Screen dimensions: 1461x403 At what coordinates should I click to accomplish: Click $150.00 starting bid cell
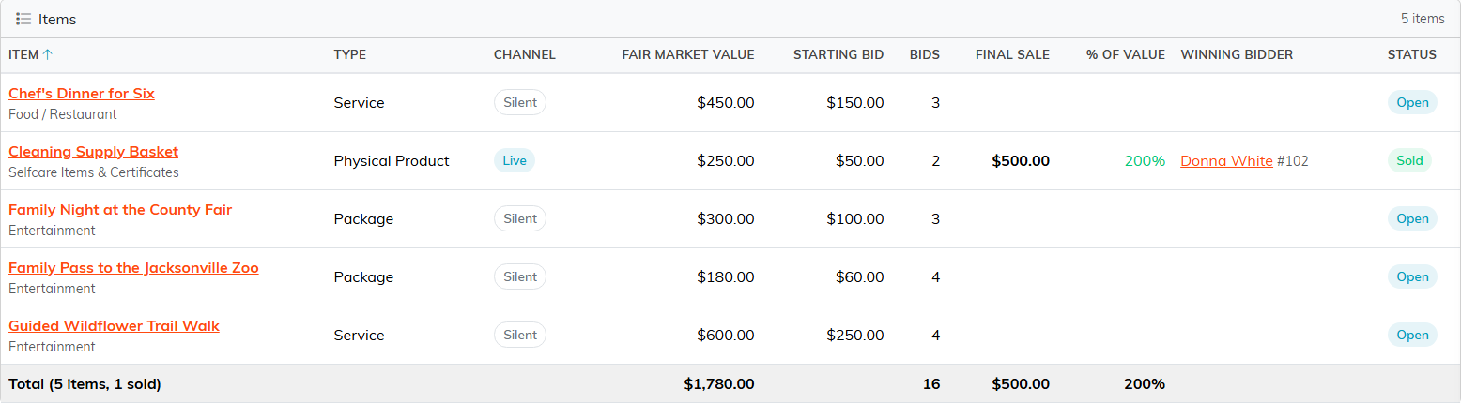click(x=855, y=103)
